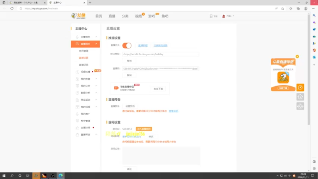The height and width of the screenshot is (179, 318).
Task: Copy the rtmp address with 复制 button
Action: (129, 61)
